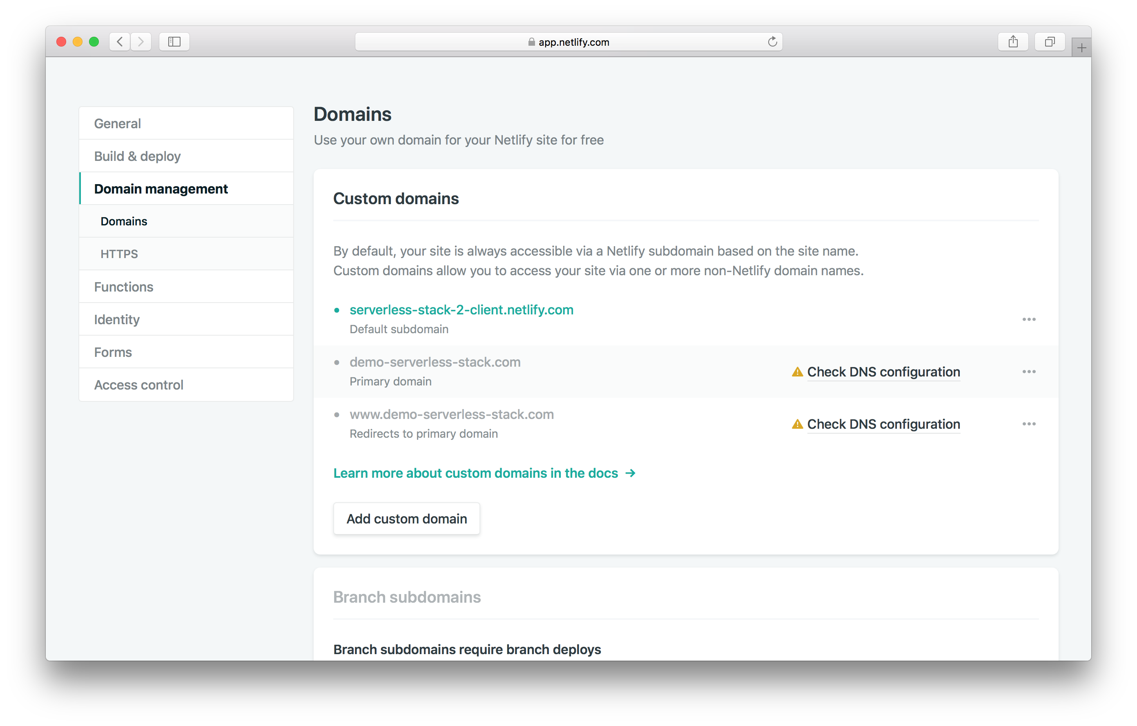Viewport: 1137px width, 726px height.
Task: Click the app.netlify.com address bar
Action: coord(568,42)
